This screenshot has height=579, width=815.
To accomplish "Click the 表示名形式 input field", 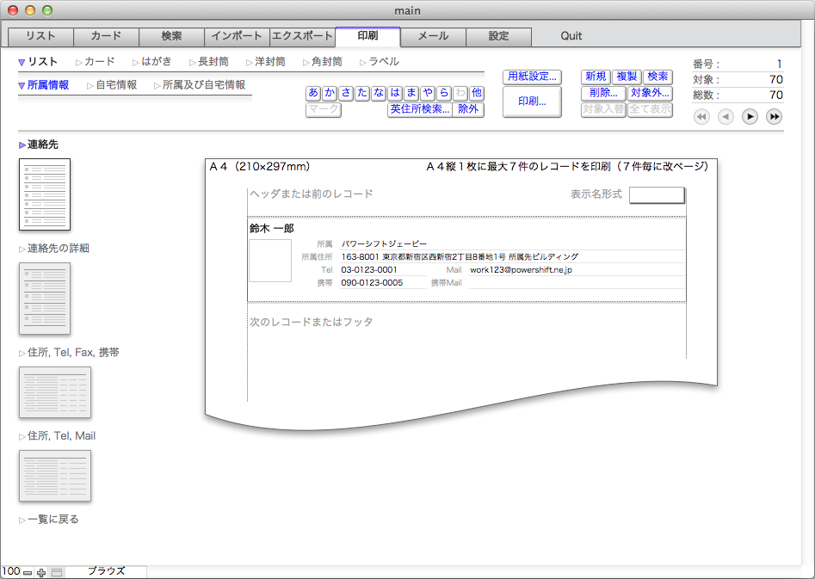I will coord(656,195).
